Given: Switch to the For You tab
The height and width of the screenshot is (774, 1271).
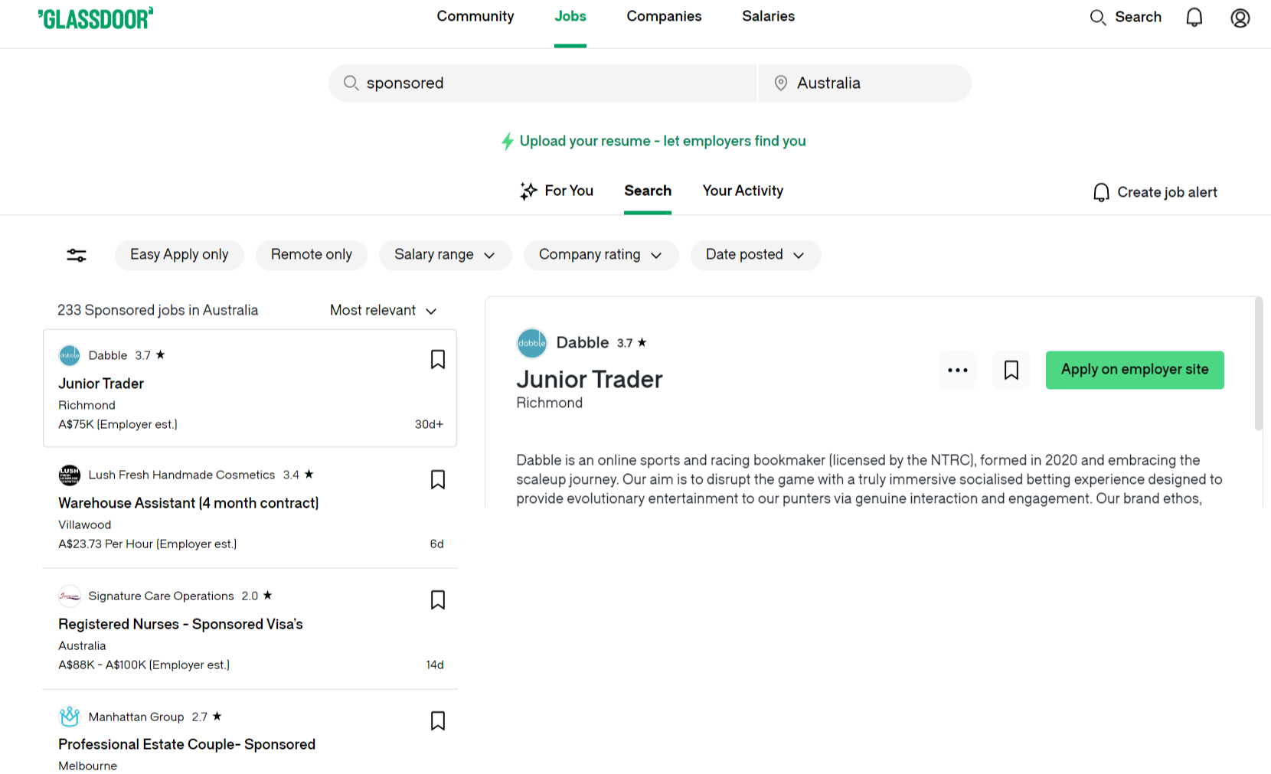Looking at the screenshot, I should pos(557,191).
